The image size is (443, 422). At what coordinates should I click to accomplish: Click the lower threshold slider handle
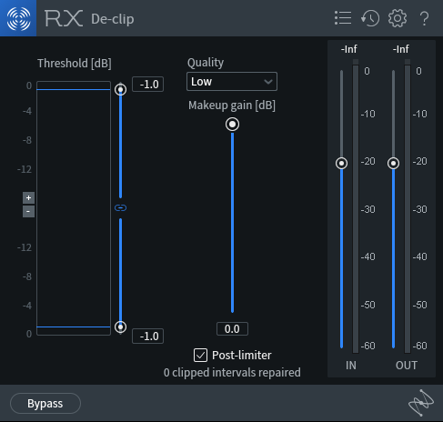[x=120, y=327]
